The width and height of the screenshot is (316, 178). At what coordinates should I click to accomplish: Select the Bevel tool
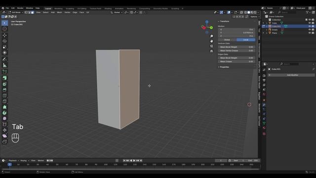point(4,90)
